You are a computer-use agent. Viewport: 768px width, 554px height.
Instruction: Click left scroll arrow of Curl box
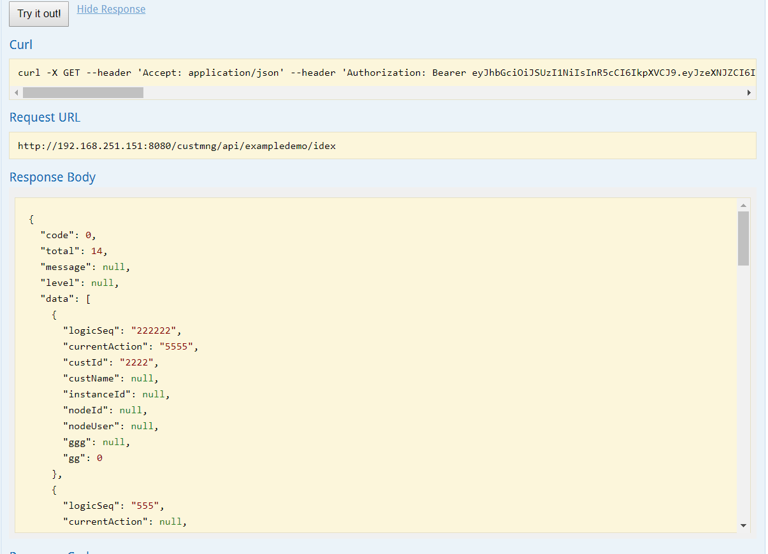click(16, 93)
